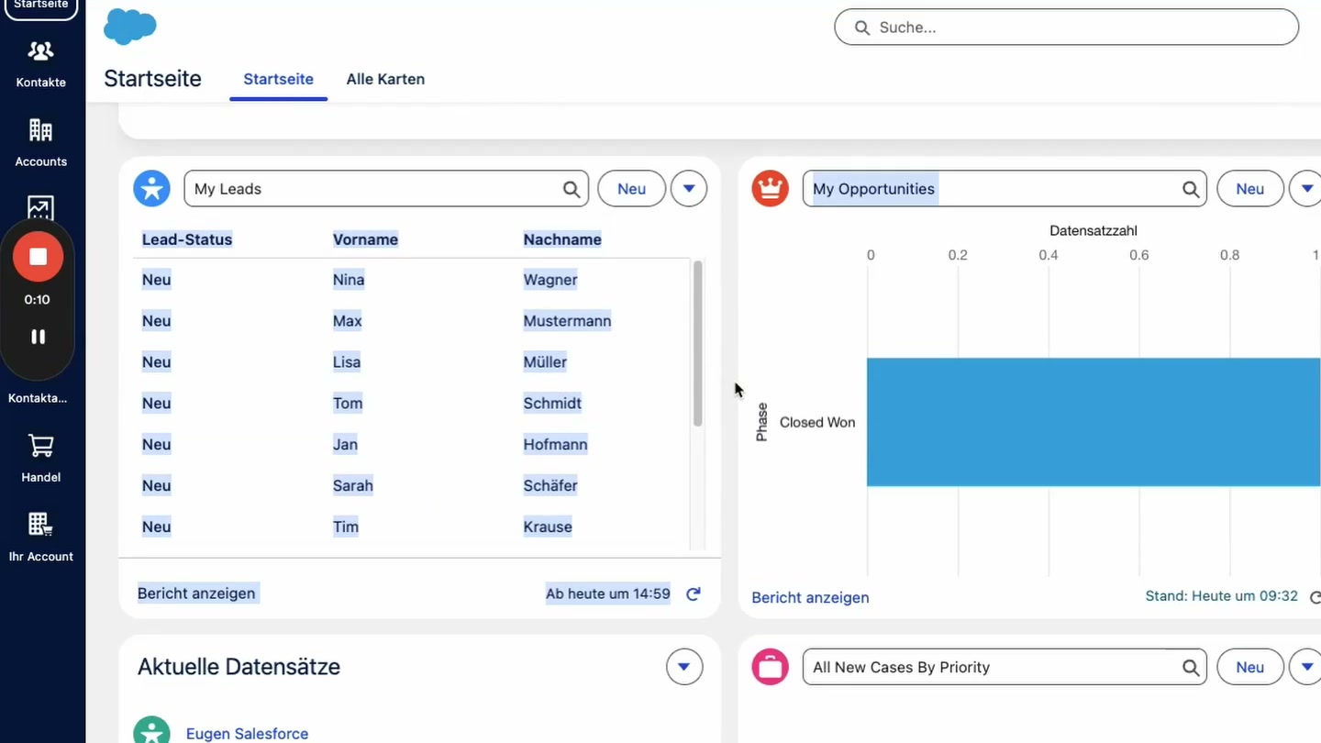Click the Salesforce cloud logo
This screenshot has height=743, width=1321.
129,27
